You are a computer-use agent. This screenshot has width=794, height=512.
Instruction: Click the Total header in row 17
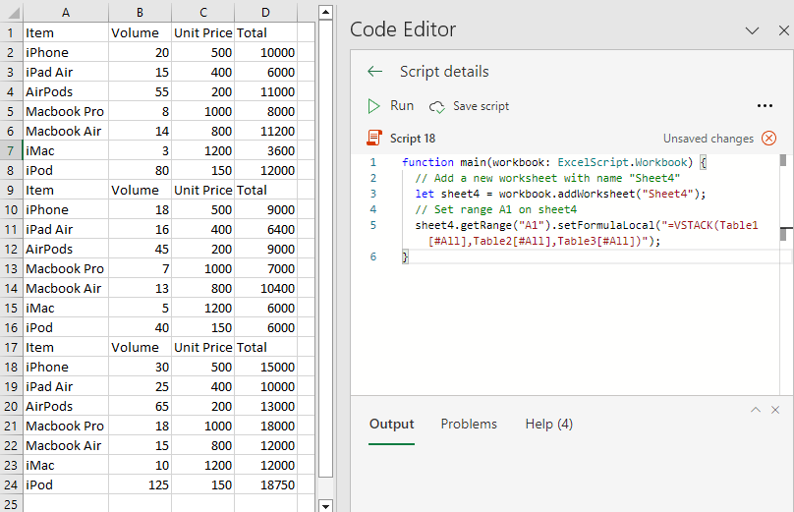pyautogui.click(x=265, y=348)
